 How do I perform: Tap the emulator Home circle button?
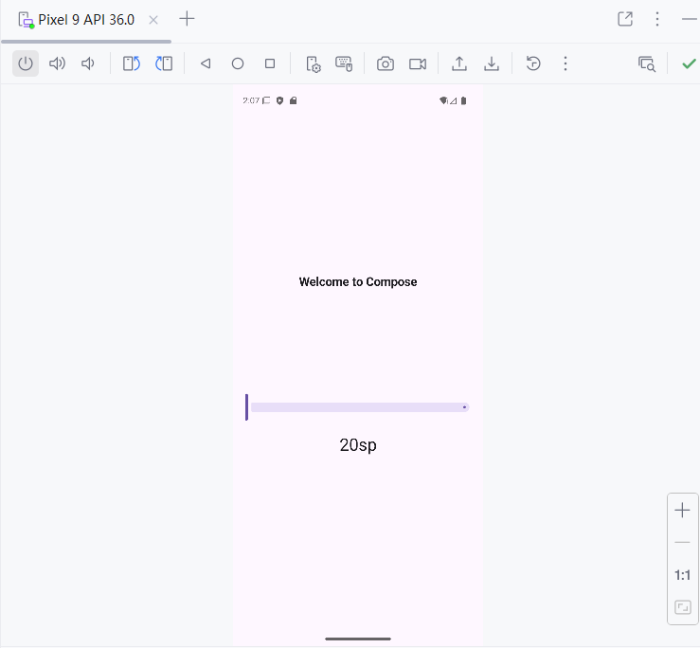238,63
